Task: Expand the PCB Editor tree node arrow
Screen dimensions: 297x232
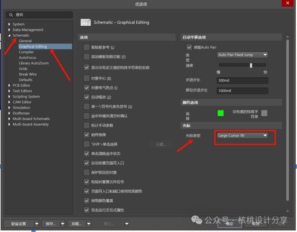Action: [9, 85]
